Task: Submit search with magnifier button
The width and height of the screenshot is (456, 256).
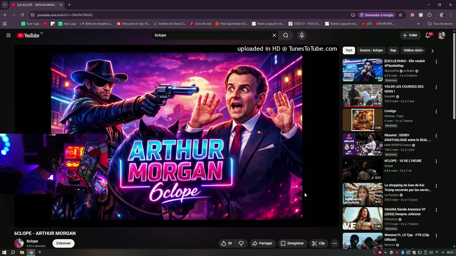Action: [x=286, y=35]
